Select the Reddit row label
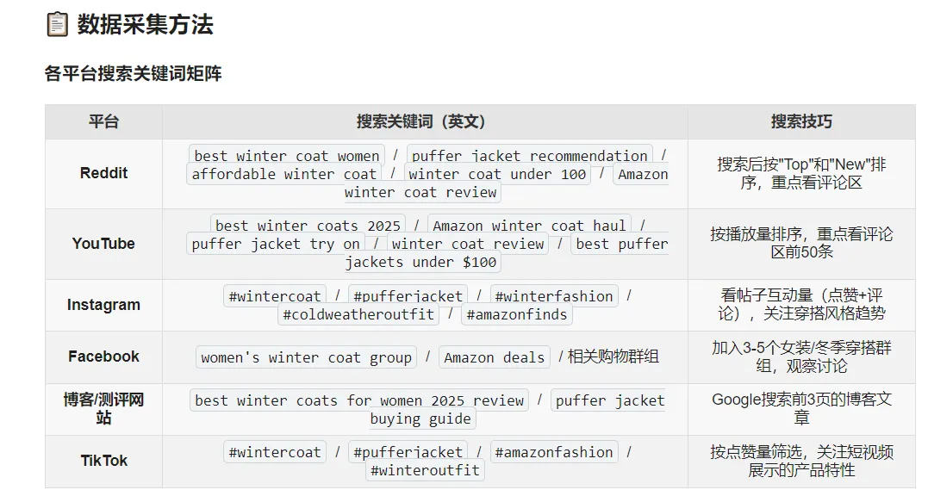This screenshot has height=496, width=928. pyautogui.click(x=103, y=173)
